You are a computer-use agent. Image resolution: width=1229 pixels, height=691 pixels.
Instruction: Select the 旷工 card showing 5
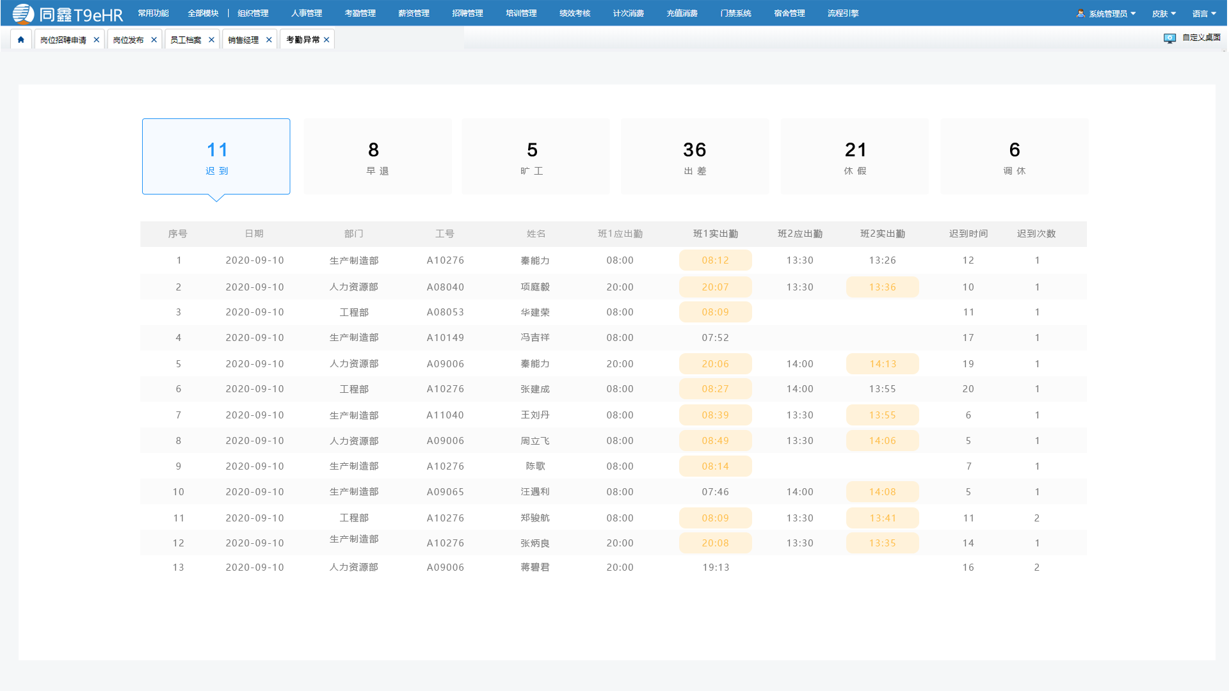[x=536, y=156]
